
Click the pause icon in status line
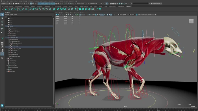click(126, 3)
